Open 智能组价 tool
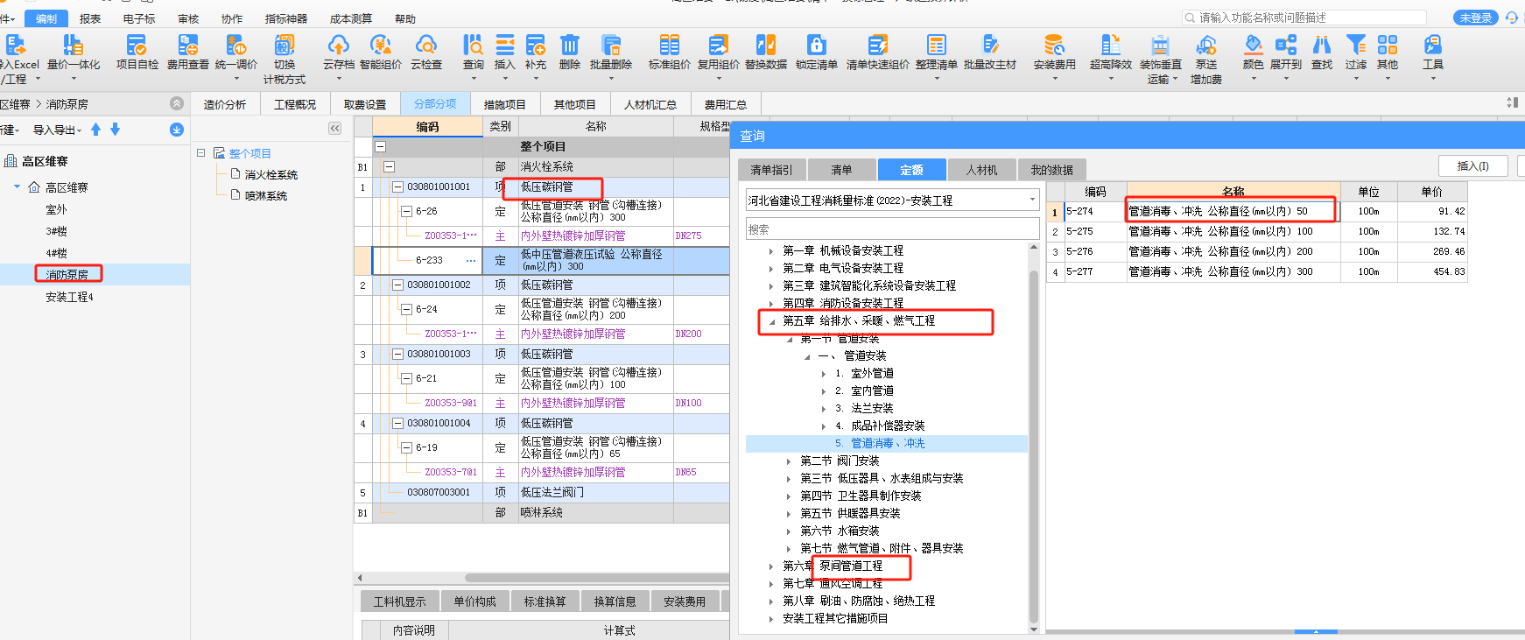Viewport: 1525px width, 640px height. pyautogui.click(x=380, y=53)
